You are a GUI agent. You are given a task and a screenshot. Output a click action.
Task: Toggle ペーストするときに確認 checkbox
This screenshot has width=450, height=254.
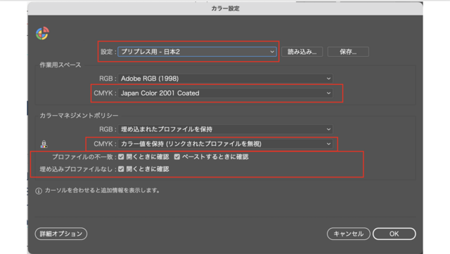point(177,156)
